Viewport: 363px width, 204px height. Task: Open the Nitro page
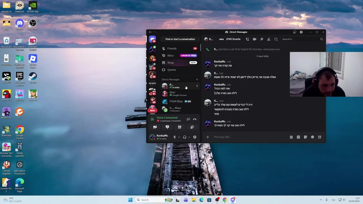click(x=180, y=56)
